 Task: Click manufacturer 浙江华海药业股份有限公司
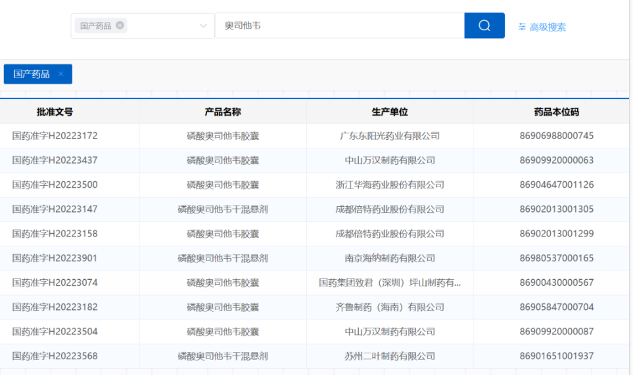[390, 185]
